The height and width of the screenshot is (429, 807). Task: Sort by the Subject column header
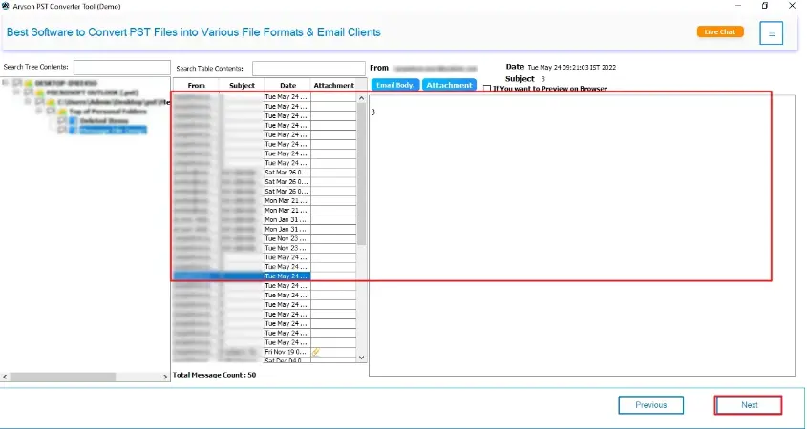pos(242,85)
